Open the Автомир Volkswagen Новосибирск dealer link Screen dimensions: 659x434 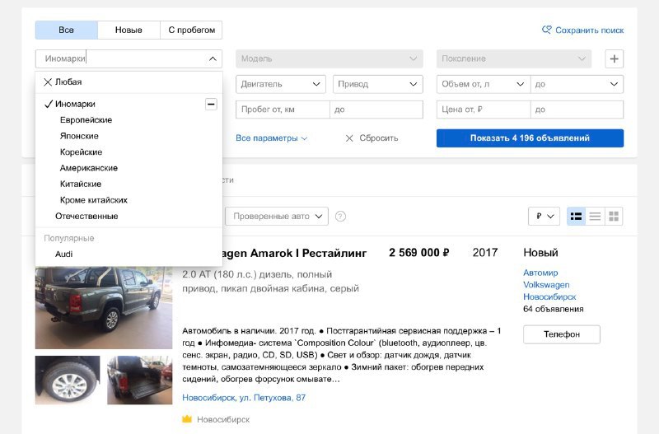point(549,284)
